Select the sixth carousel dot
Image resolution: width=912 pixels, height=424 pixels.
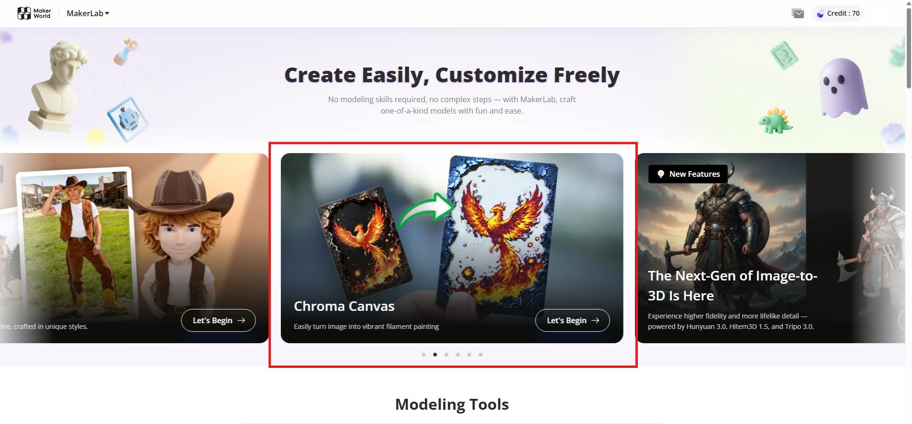click(481, 355)
